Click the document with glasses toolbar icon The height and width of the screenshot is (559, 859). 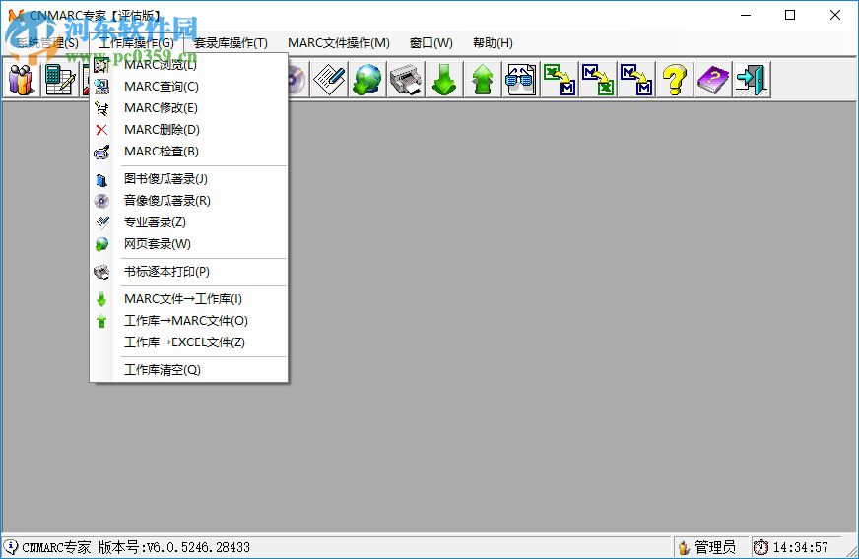(x=521, y=80)
